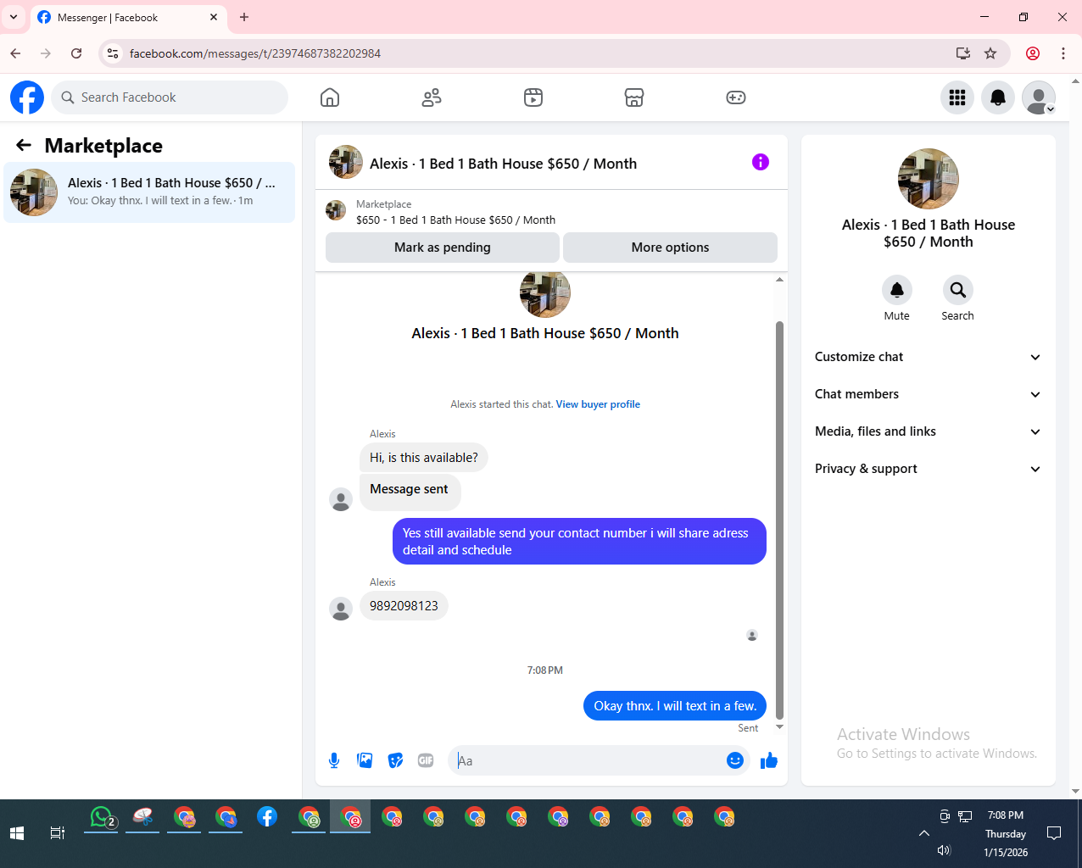This screenshot has width=1082, height=868.
Task: Open the Facebook menu grid icon
Action: (957, 97)
